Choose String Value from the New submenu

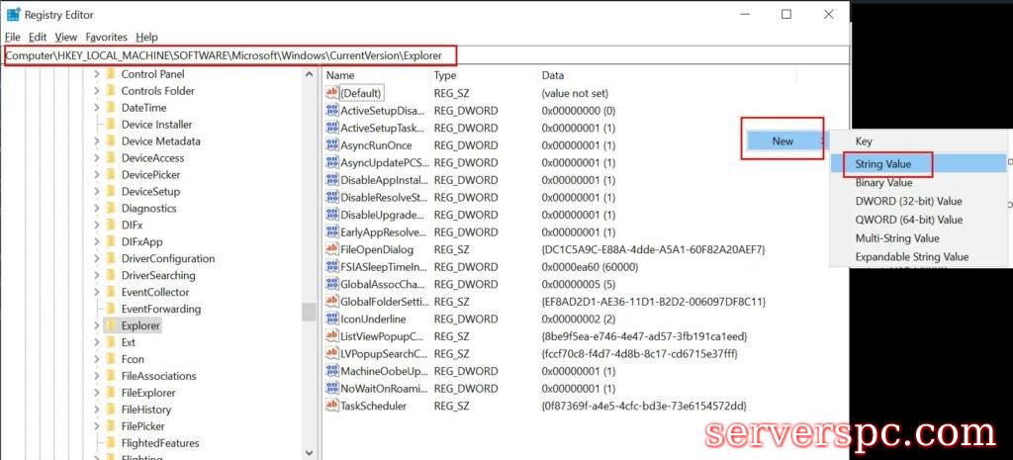[x=883, y=163]
